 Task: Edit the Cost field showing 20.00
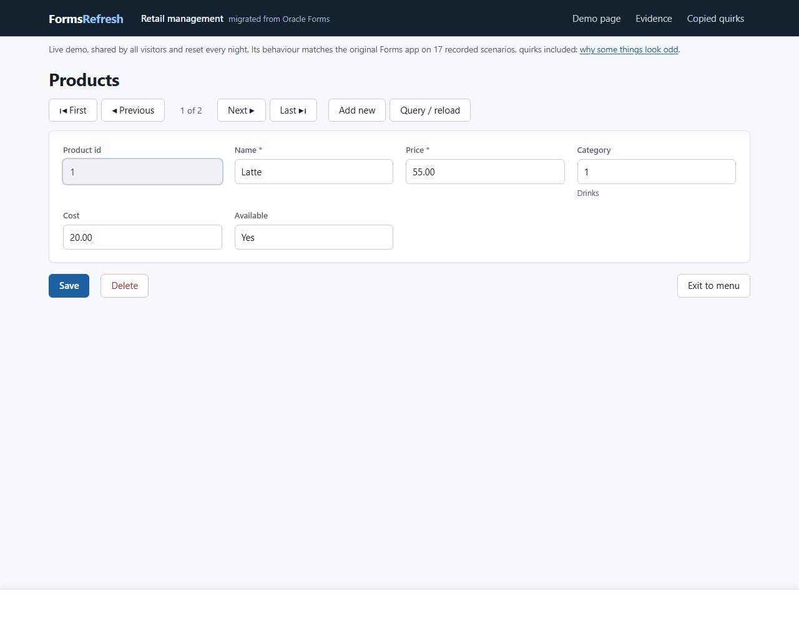(142, 237)
